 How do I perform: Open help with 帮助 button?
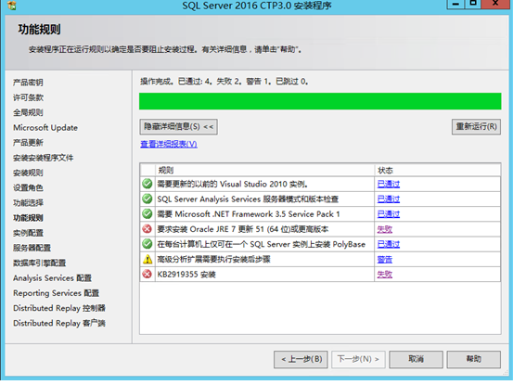[473, 359]
